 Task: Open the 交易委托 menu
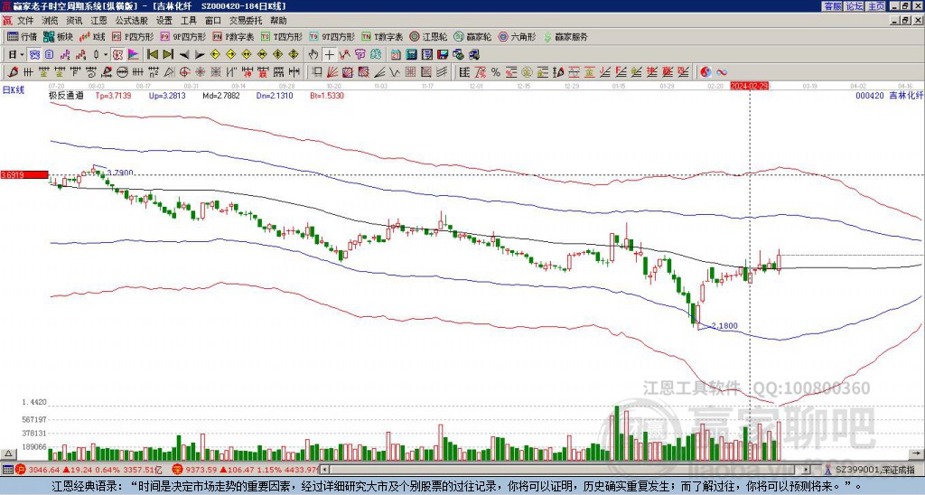(x=246, y=21)
